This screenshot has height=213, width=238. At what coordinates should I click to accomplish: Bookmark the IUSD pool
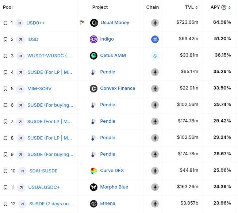pyautogui.click(x=5, y=39)
